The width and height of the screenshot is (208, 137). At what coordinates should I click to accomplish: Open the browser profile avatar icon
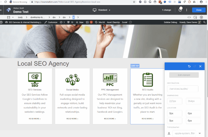tap(201, 2)
